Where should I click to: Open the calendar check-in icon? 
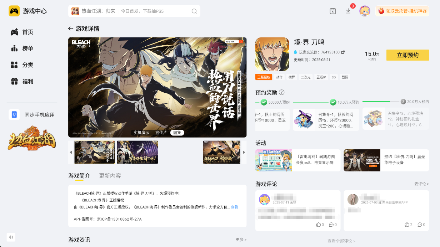pos(333,11)
